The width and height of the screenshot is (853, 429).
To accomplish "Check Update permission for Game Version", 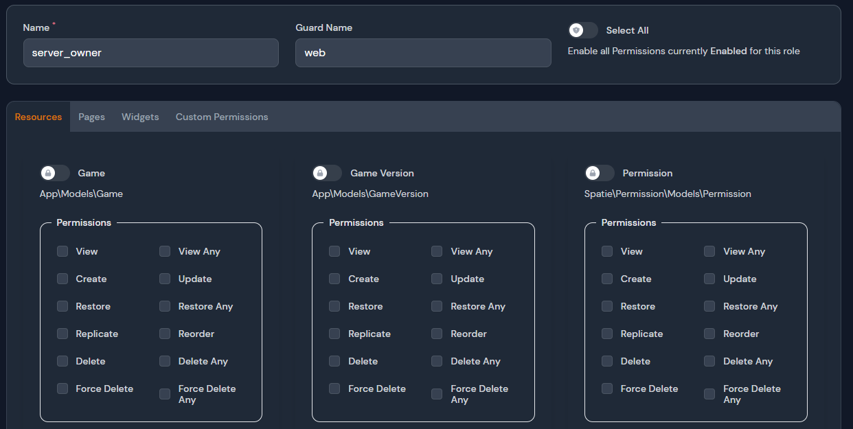I will pyautogui.click(x=437, y=279).
